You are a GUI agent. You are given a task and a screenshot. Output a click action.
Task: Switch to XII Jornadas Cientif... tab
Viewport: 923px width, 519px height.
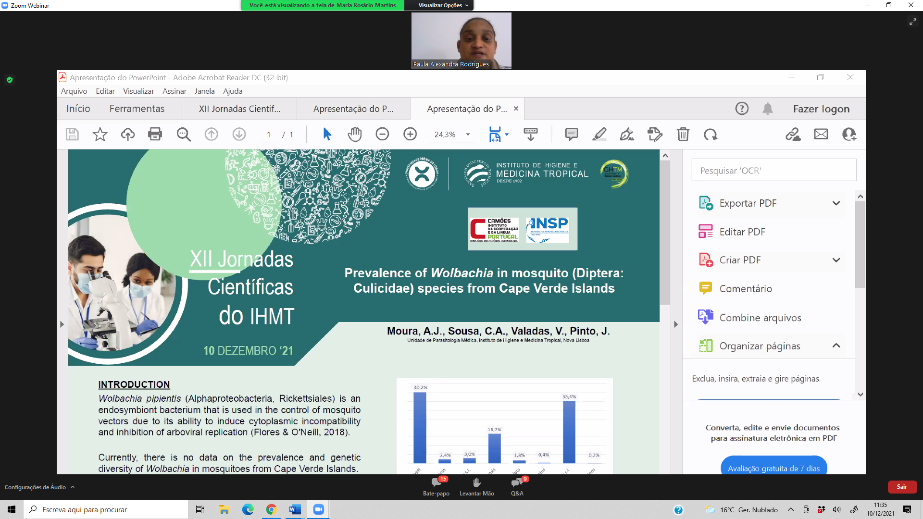(x=239, y=109)
